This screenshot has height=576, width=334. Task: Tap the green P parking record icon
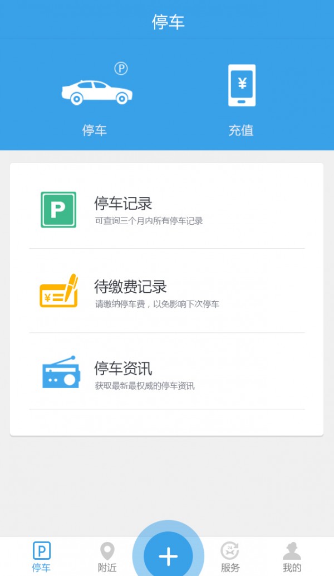click(58, 210)
